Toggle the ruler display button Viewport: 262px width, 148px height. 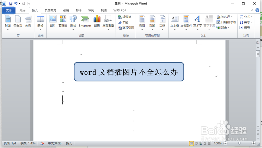click(x=258, y=43)
